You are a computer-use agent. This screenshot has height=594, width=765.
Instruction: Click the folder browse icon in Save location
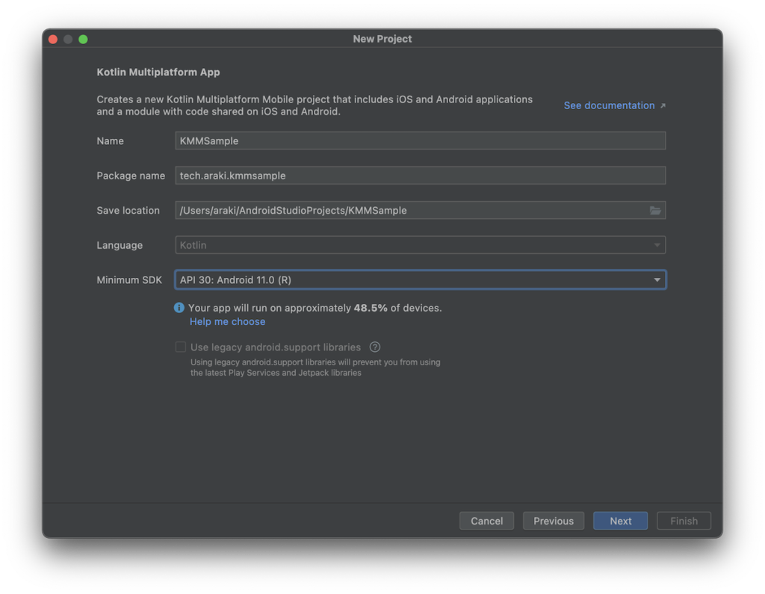(x=655, y=211)
